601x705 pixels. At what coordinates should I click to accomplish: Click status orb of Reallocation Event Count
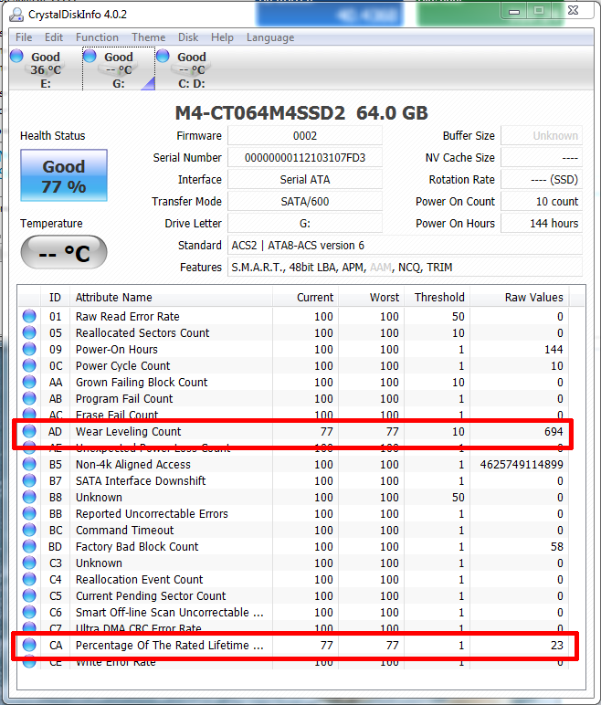coord(29,579)
